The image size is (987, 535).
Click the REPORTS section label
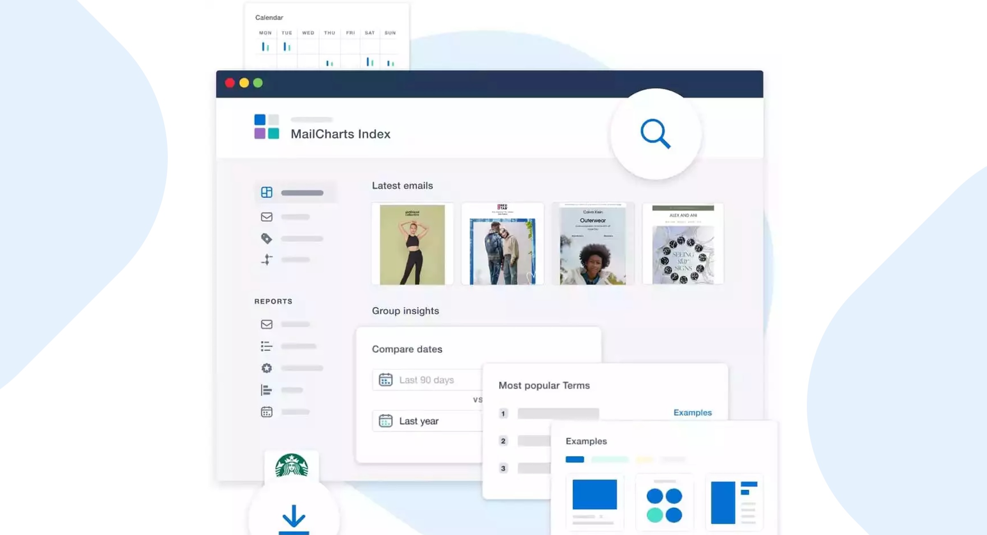(x=273, y=301)
